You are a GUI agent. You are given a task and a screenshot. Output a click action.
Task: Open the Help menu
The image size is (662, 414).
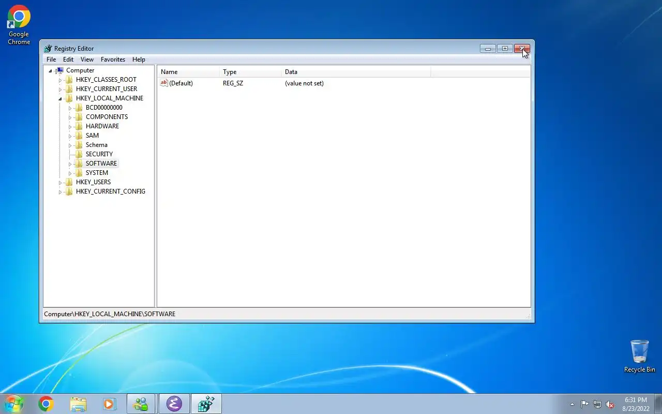pos(139,60)
